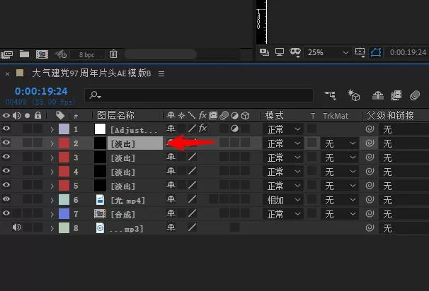Expand layer 1 Adjust properties
Screen dimensions: 429x291
(x=52, y=129)
